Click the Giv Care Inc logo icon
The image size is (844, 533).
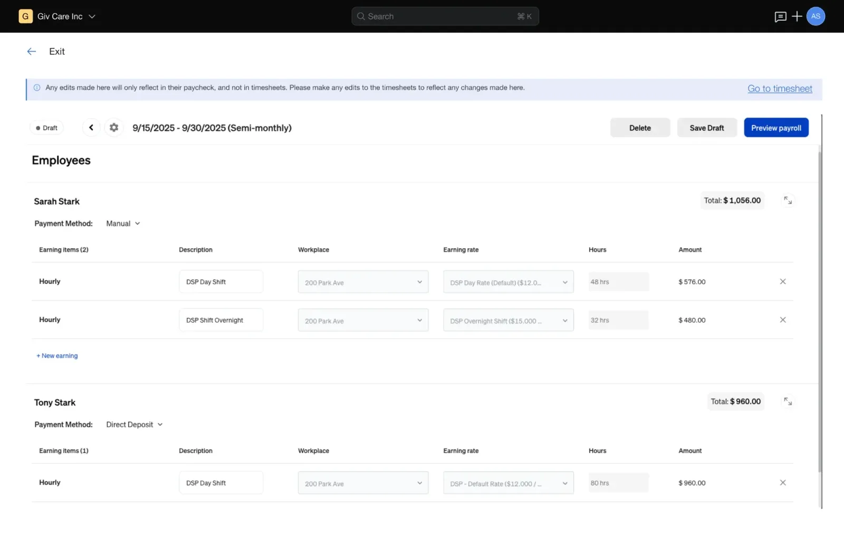tap(25, 16)
